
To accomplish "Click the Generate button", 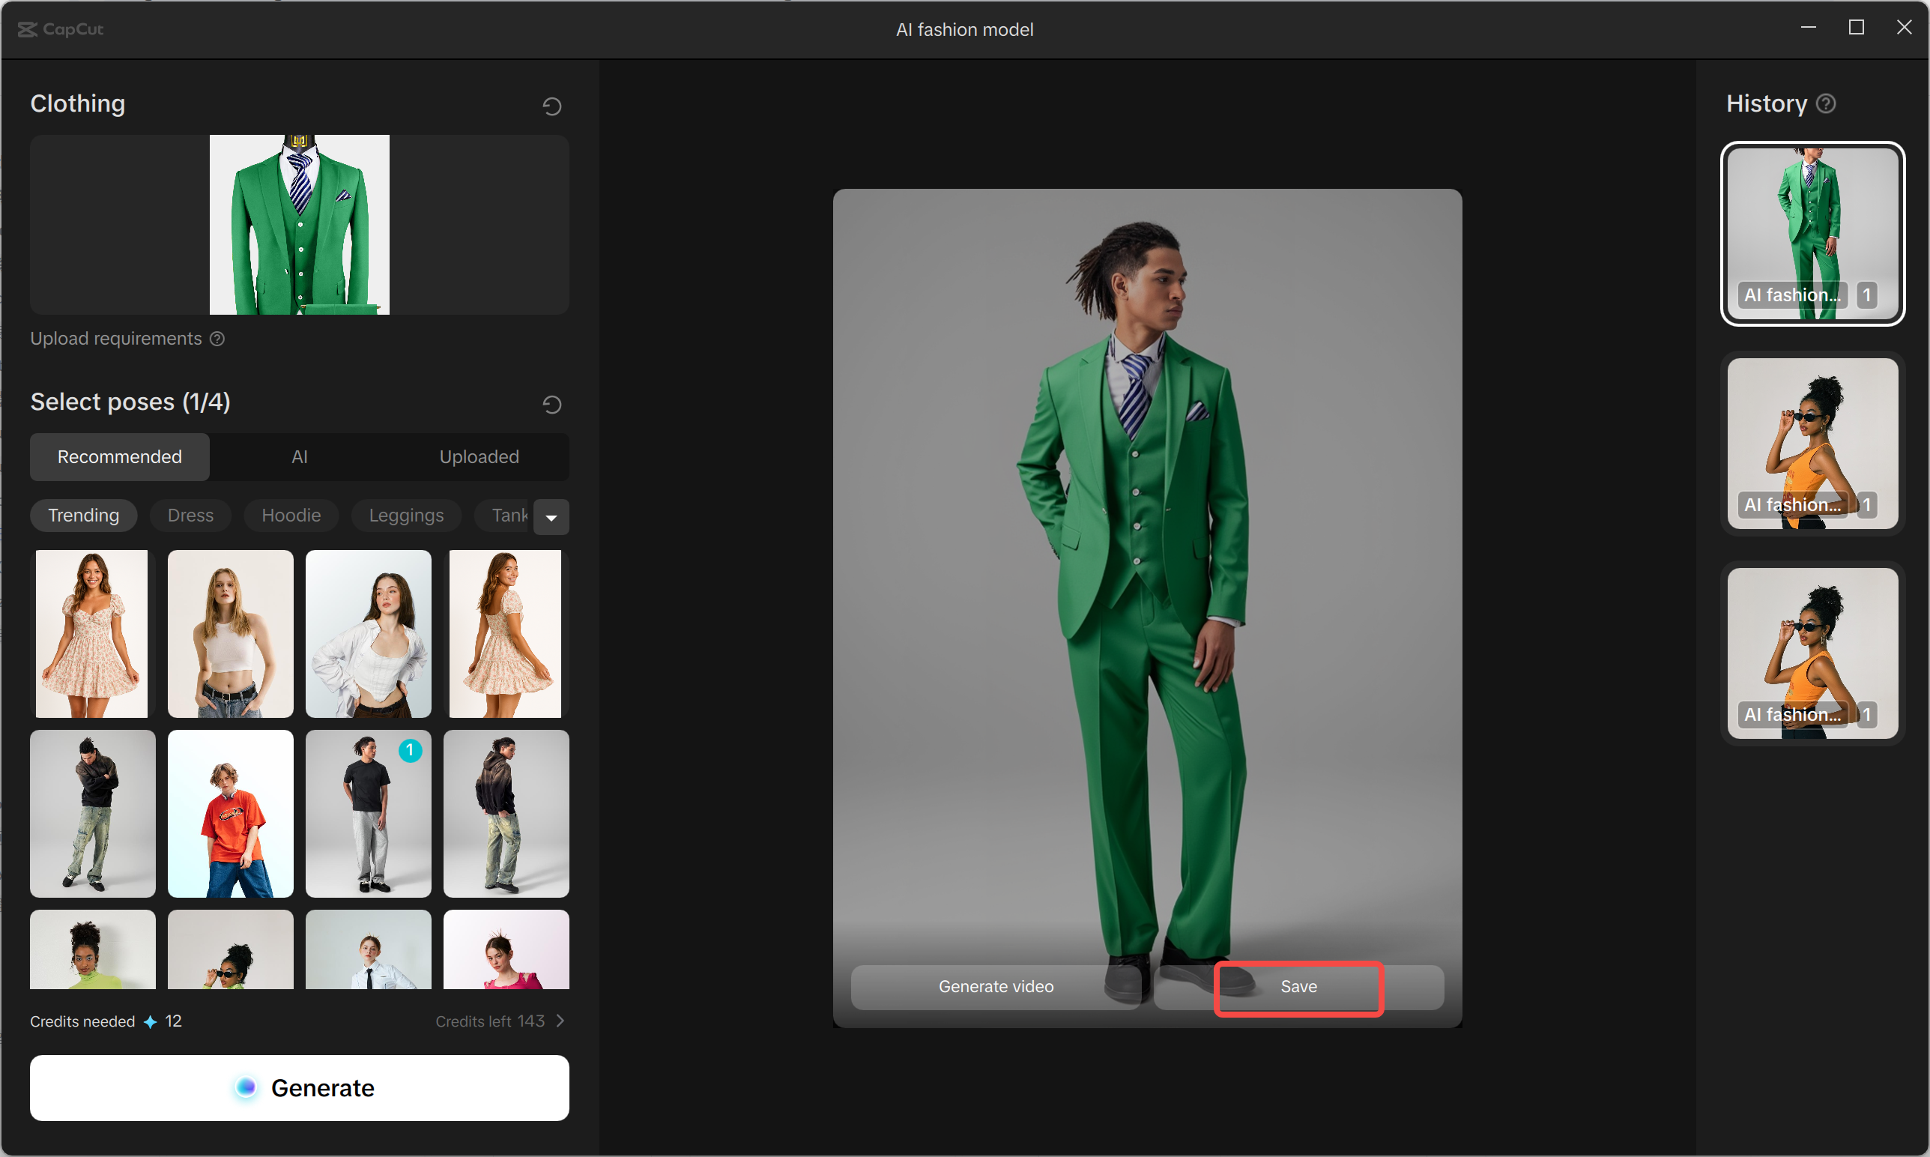I will pyautogui.click(x=300, y=1087).
